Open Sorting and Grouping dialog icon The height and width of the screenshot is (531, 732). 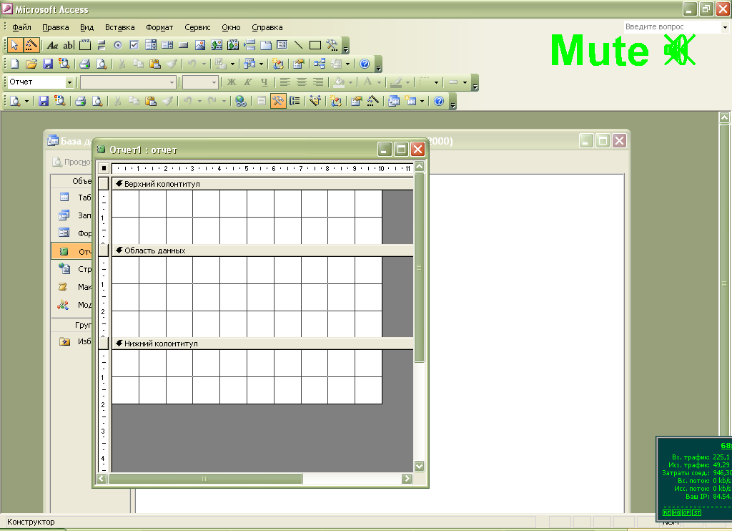(295, 101)
